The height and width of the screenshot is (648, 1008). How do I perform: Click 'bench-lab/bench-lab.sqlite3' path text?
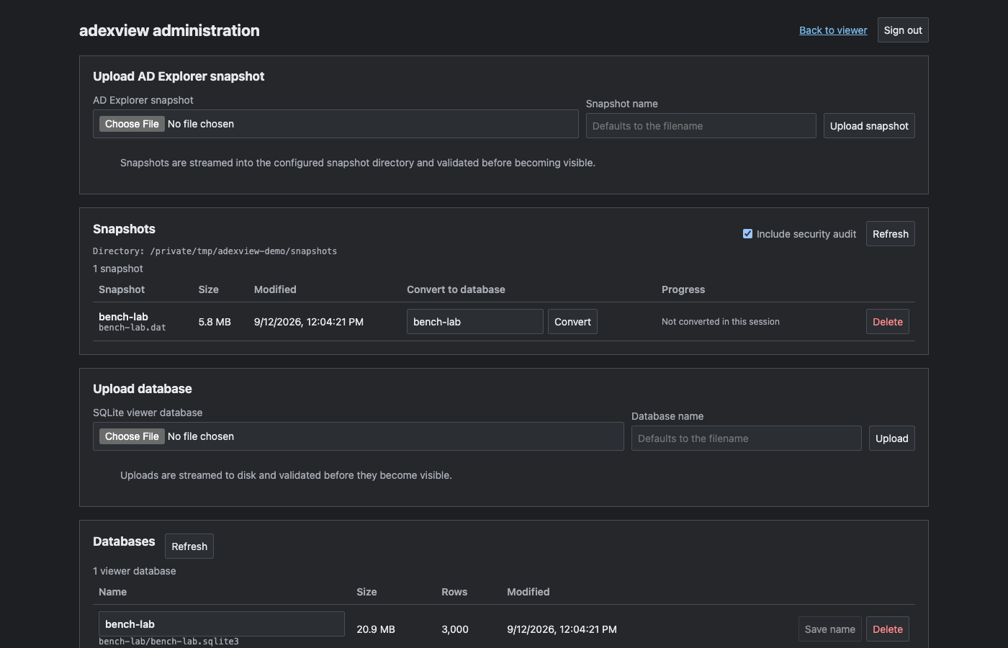(168, 642)
